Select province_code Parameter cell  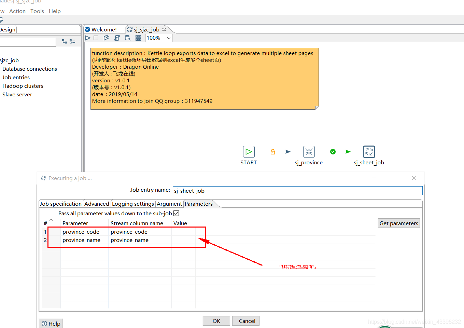84,232
